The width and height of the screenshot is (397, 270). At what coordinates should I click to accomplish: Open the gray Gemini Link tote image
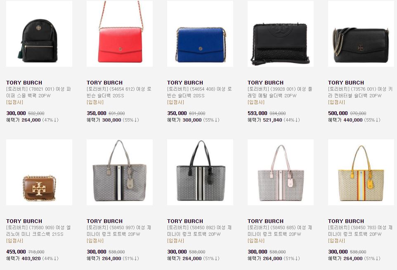[120, 172]
